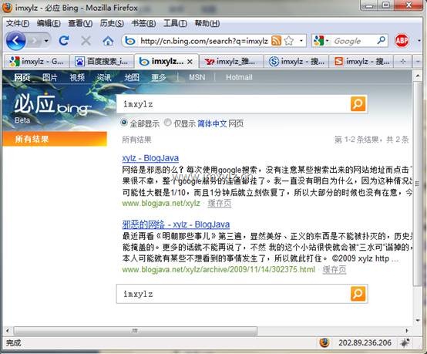Go back with the blue Back arrow
Viewport: 427px width, 354px height.
point(15,41)
